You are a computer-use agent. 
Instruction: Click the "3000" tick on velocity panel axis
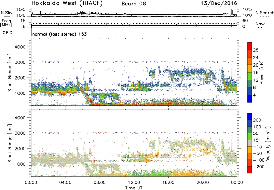click(x=20, y=133)
